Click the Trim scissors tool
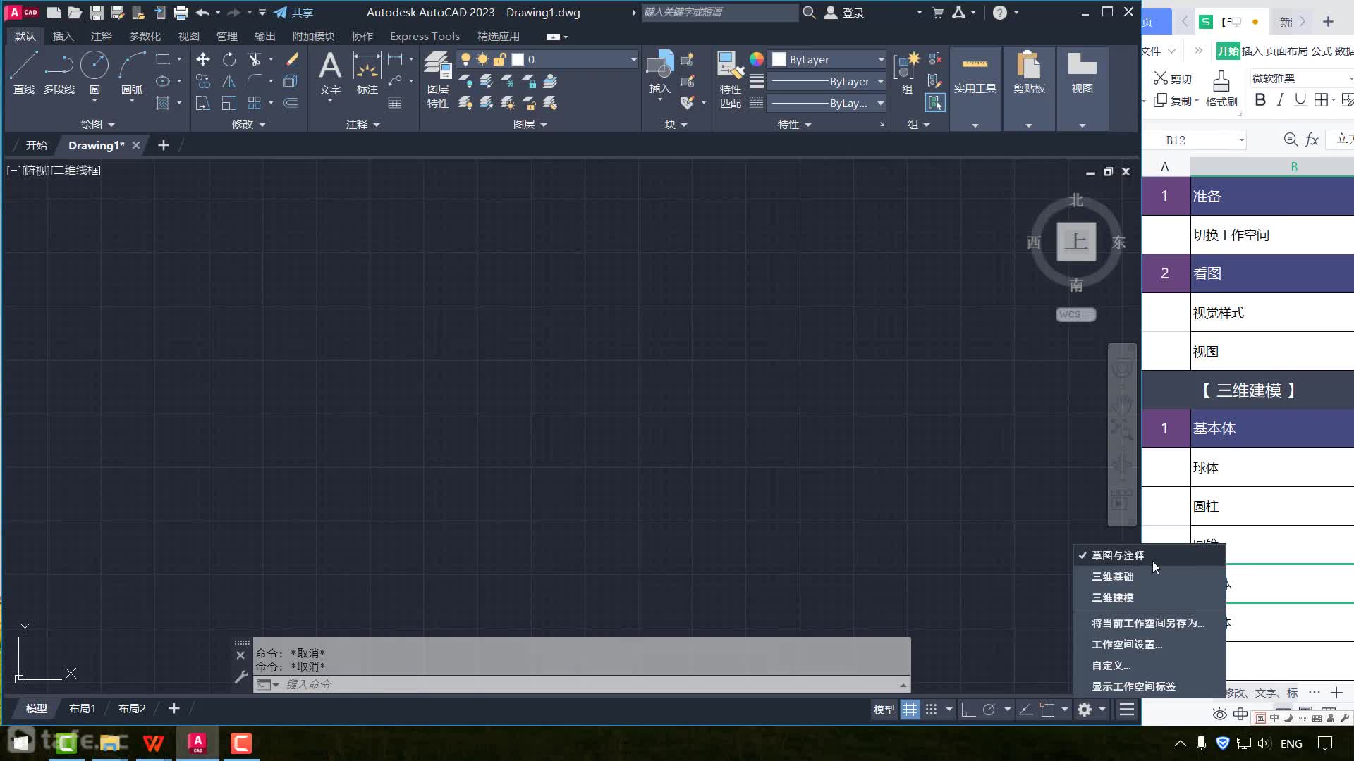Viewport: 1354px width, 761px height. [x=255, y=59]
